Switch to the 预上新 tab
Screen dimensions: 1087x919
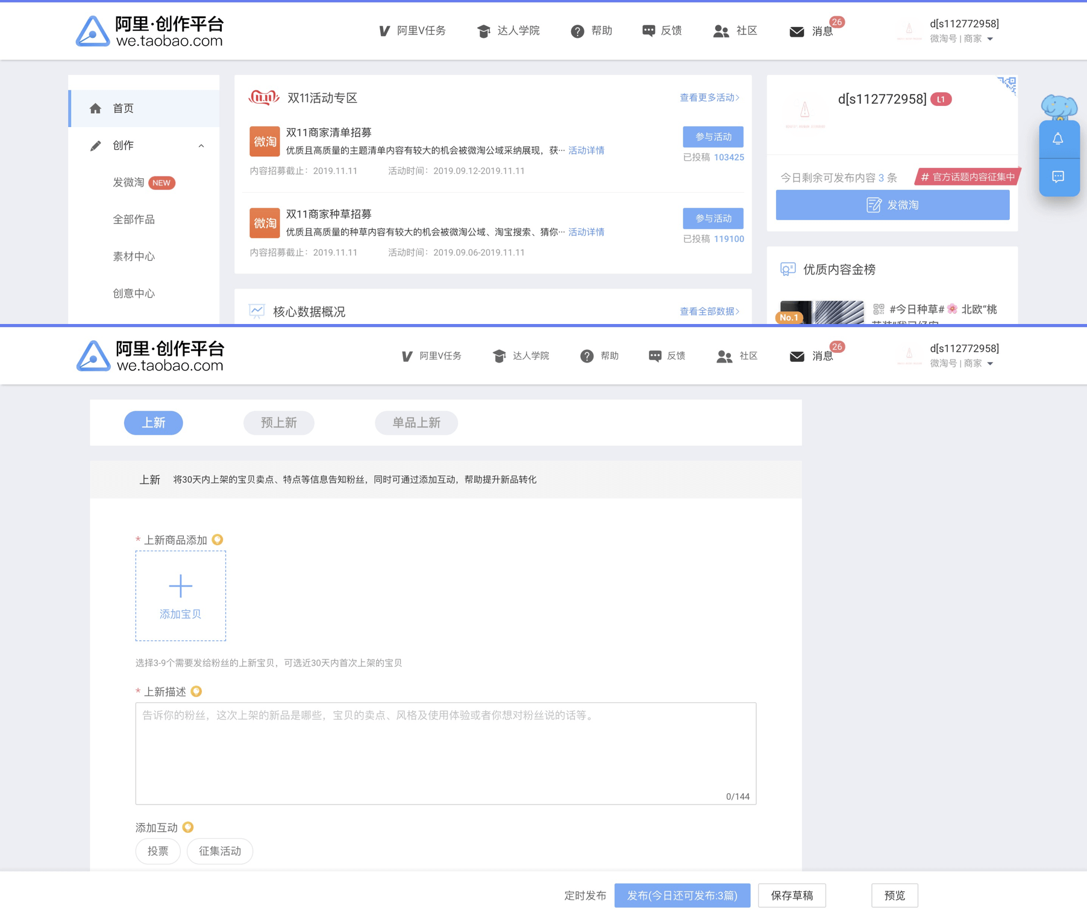(279, 423)
